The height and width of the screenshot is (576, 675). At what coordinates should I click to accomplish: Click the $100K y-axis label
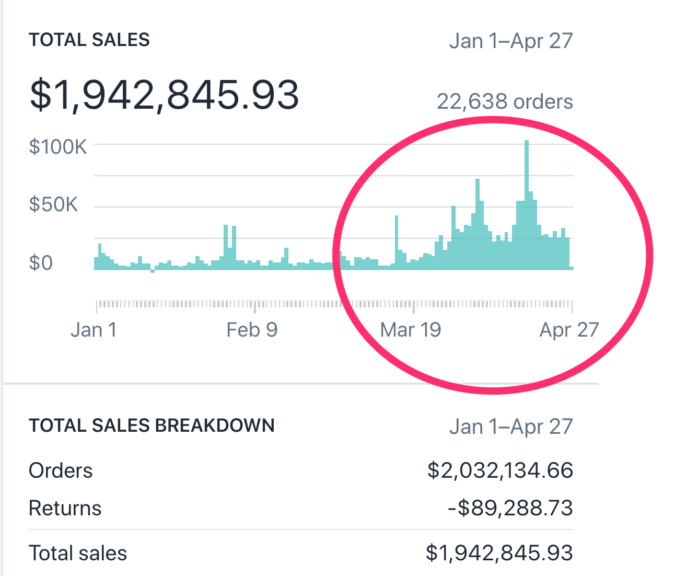click(x=58, y=147)
